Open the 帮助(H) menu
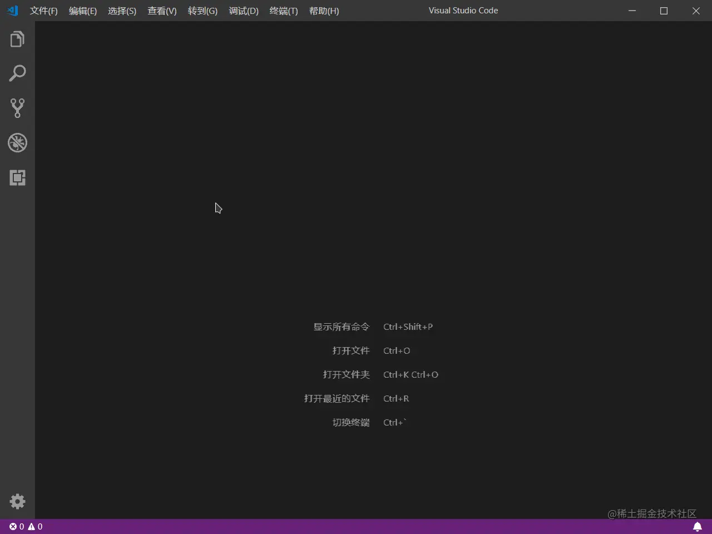The width and height of the screenshot is (712, 534). pyautogui.click(x=324, y=11)
